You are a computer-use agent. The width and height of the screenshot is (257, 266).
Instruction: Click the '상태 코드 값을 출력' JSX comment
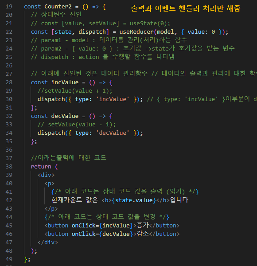[125, 192]
